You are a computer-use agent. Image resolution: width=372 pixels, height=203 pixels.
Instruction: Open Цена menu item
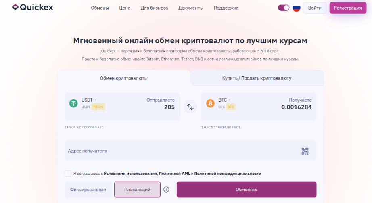pyautogui.click(x=125, y=8)
